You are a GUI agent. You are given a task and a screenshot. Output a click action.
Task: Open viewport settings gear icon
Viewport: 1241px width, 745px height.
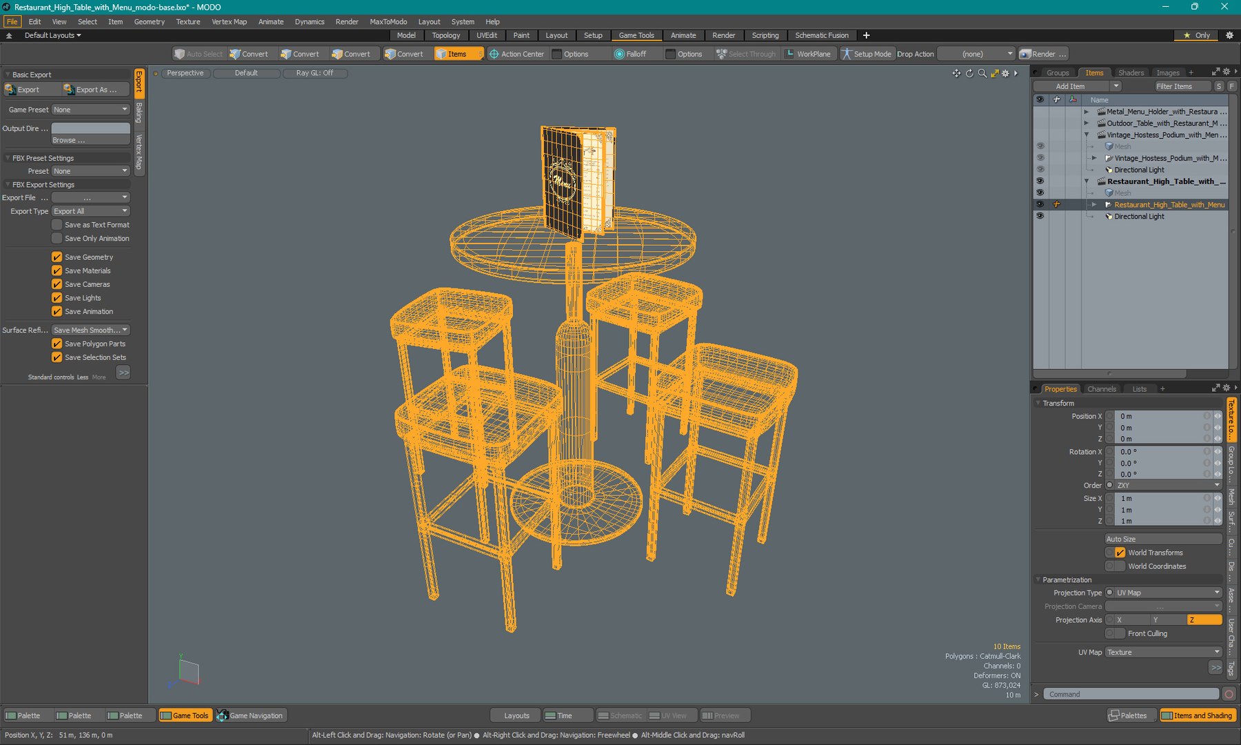[1005, 73]
